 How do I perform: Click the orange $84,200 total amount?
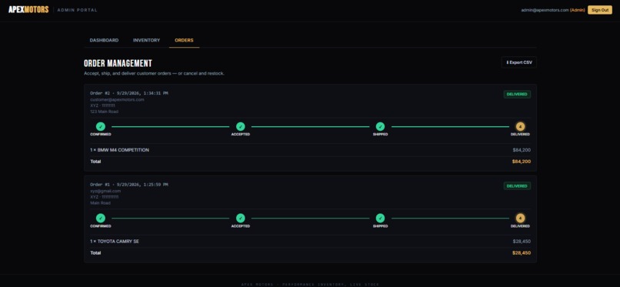coord(521,162)
